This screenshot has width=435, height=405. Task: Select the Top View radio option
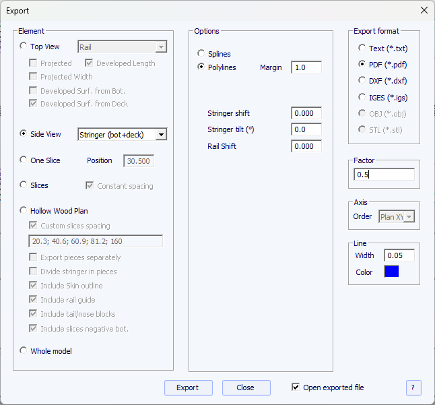(24, 46)
